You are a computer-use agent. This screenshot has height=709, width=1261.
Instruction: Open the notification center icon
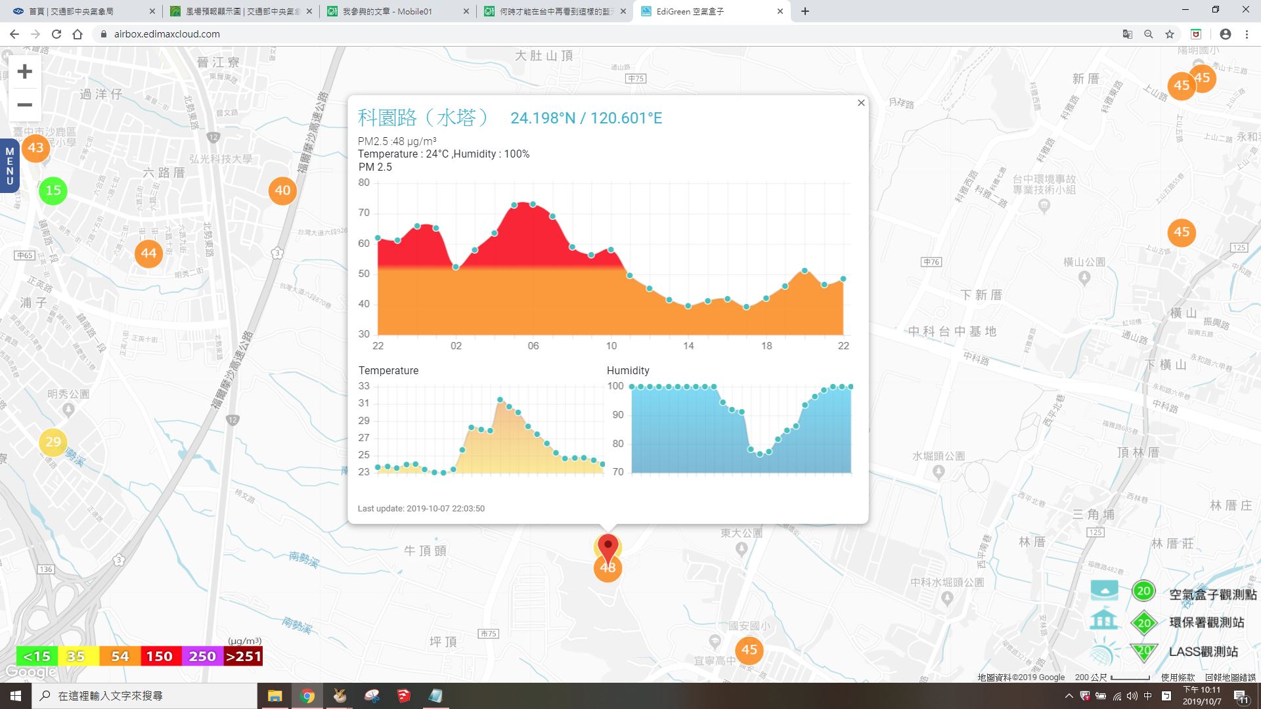click(x=1240, y=697)
